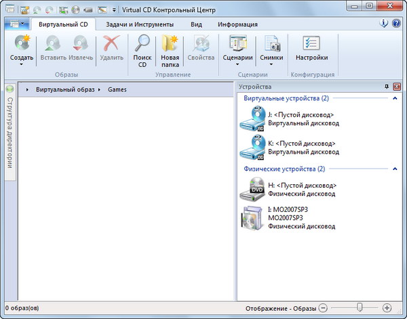Open Настройки configuration settings
407x319 pixels.
click(311, 45)
